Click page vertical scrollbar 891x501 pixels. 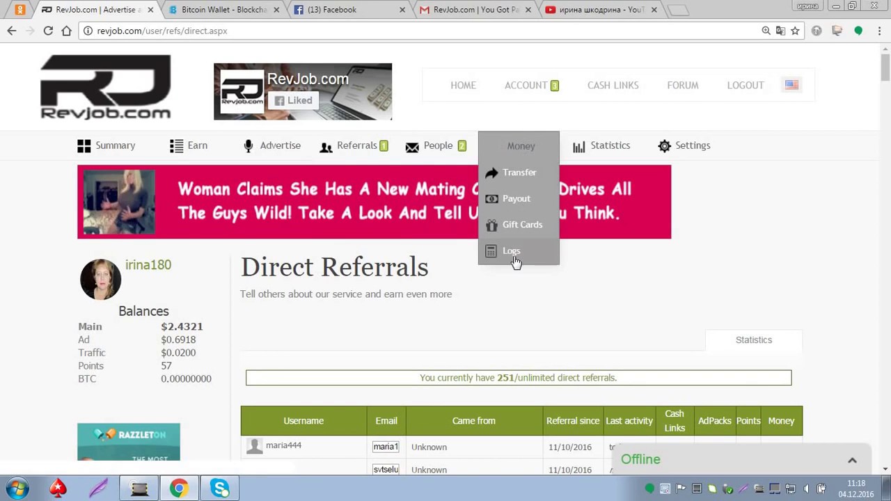885,68
